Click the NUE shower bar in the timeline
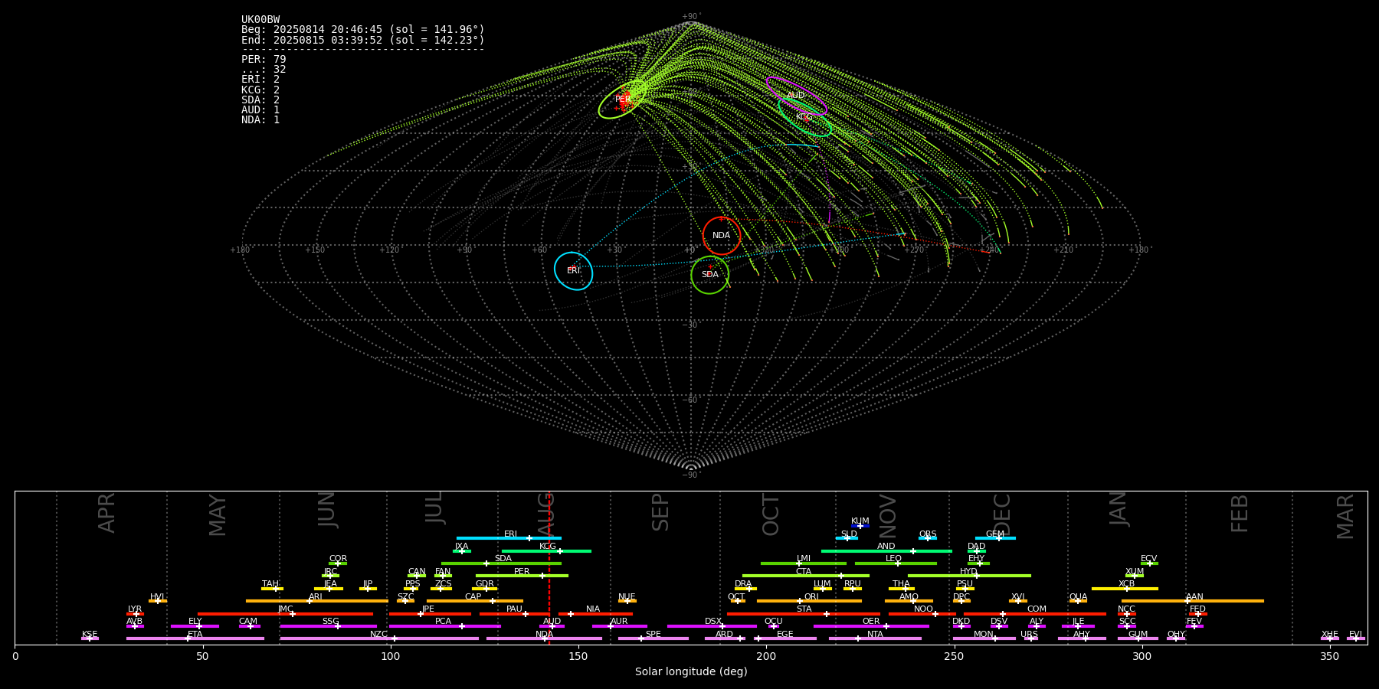The height and width of the screenshot is (689, 1379). click(627, 601)
